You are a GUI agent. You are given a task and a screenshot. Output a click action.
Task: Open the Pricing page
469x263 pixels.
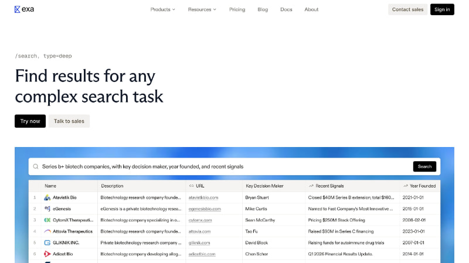237,9
